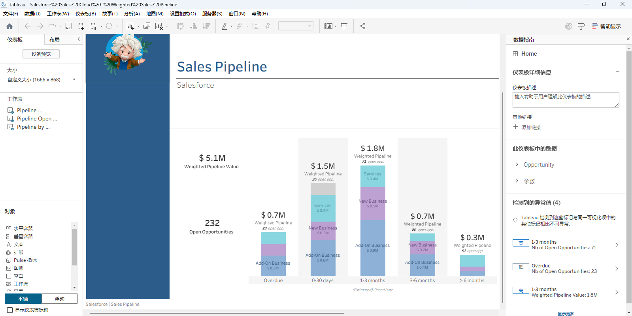Click the Duplicate sheet icon
Viewport: 632px width, 316px height.
[x=147, y=26]
